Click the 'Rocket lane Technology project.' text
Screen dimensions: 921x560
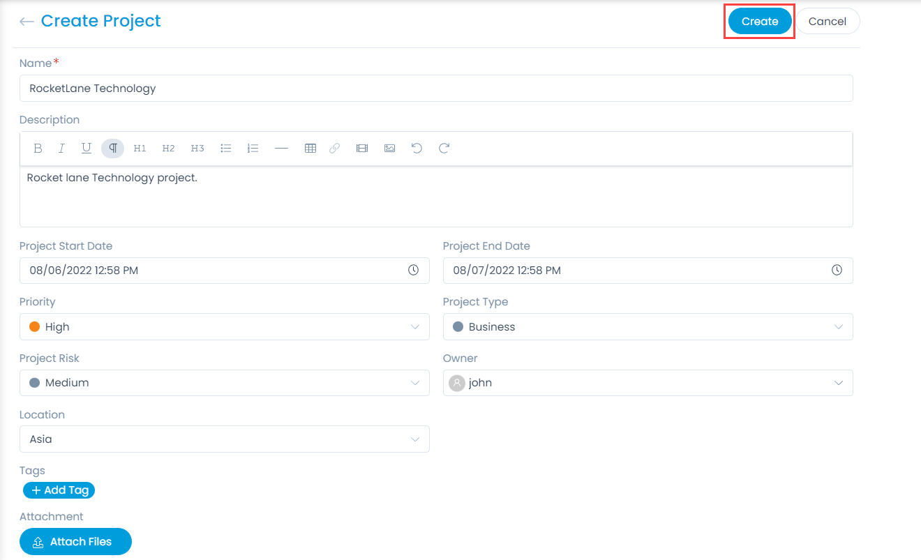click(x=112, y=178)
